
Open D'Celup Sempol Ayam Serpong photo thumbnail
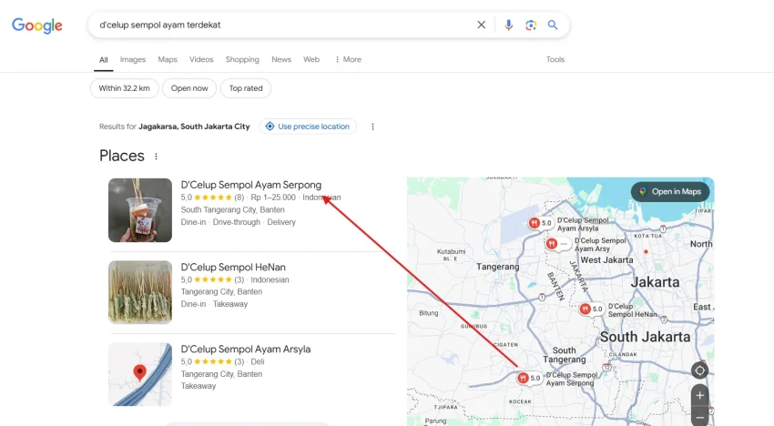(140, 210)
